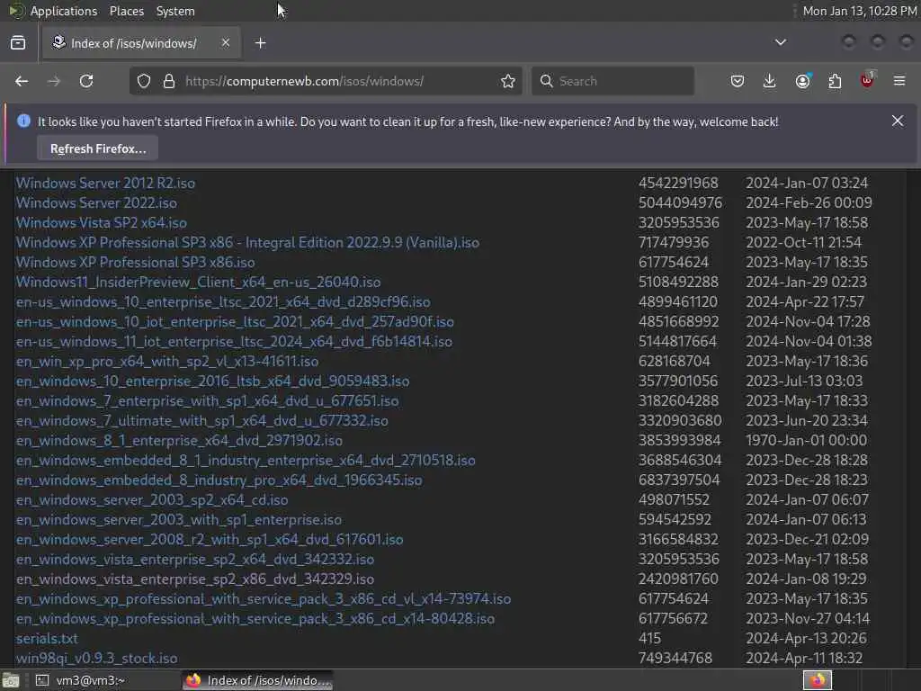The image size is (921, 691).
Task: Download en_windows_server_2008_r2_with_sp1 iso
Action: point(209,539)
